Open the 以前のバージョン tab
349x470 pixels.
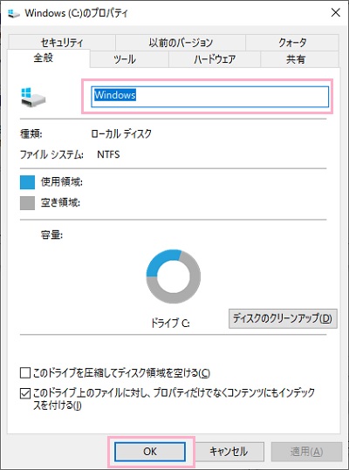(x=181, y=43)
